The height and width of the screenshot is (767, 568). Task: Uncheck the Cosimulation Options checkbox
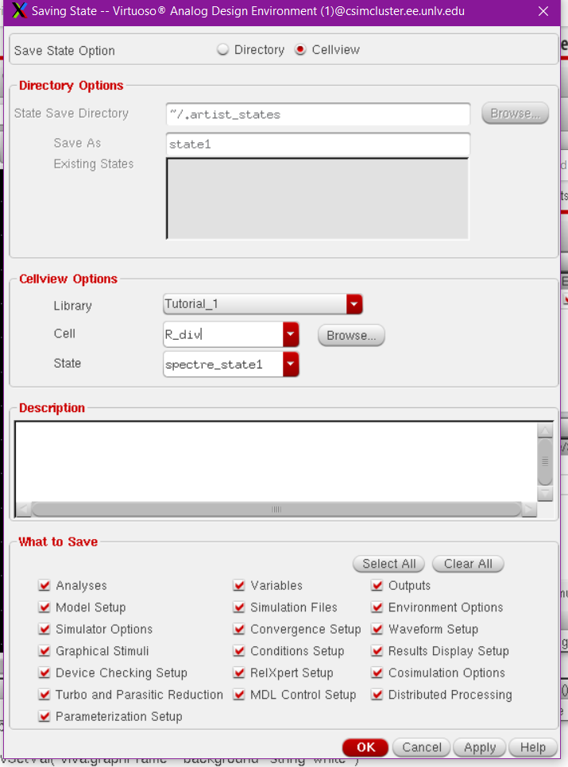tap(377, 673)
